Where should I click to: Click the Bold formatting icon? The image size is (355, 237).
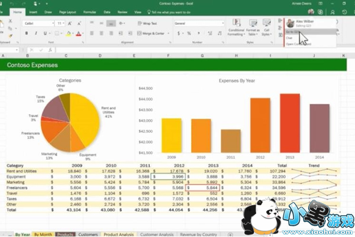(x=27, y=33)
